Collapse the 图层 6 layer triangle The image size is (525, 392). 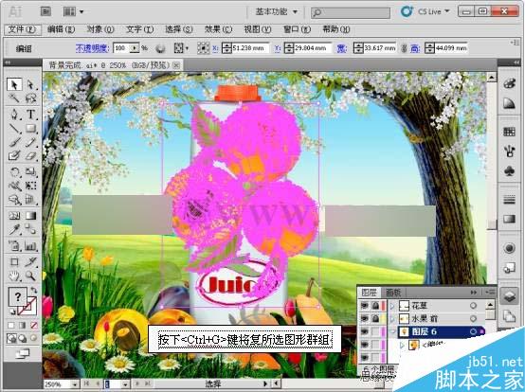click(x=392, y=331)
